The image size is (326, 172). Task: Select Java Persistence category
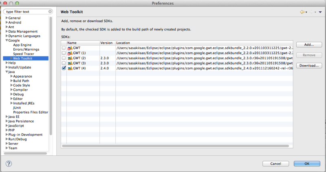[x=21, y=121]
